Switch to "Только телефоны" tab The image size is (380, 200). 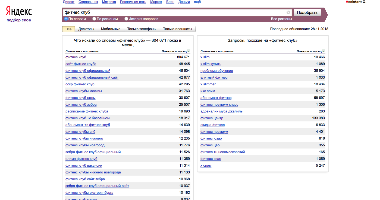[x=142, y=29]
